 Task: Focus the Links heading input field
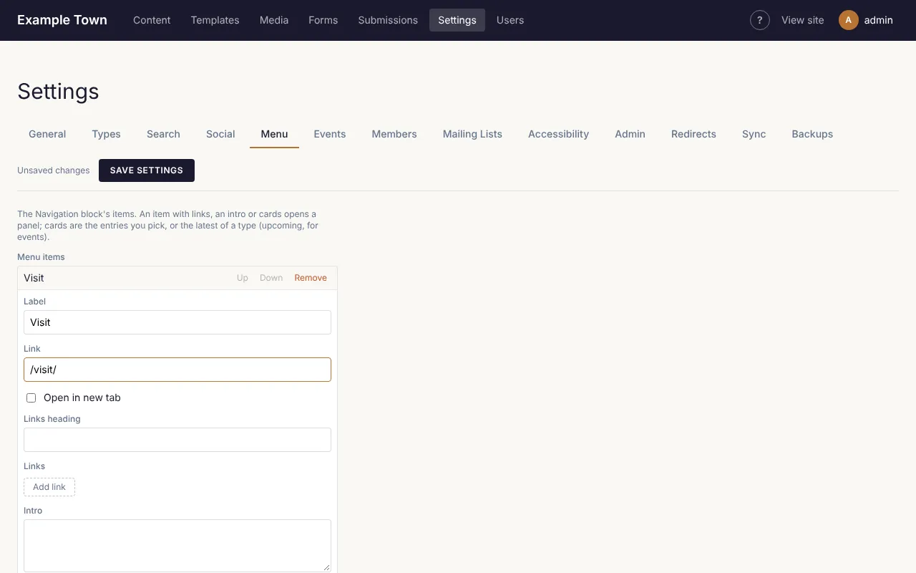(177, 440)
